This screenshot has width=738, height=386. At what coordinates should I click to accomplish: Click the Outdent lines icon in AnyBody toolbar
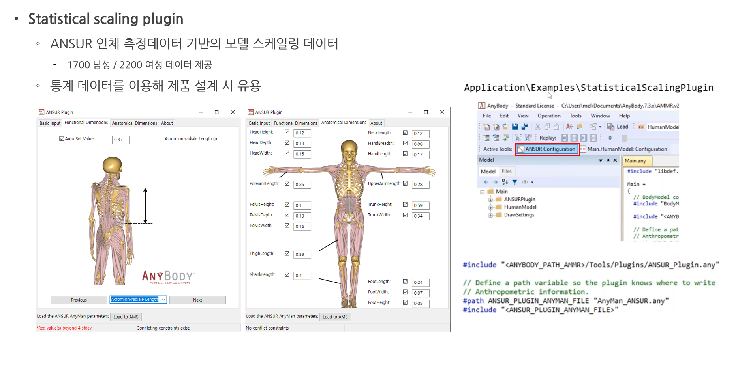pyautogui.click(x=496, y=138)
